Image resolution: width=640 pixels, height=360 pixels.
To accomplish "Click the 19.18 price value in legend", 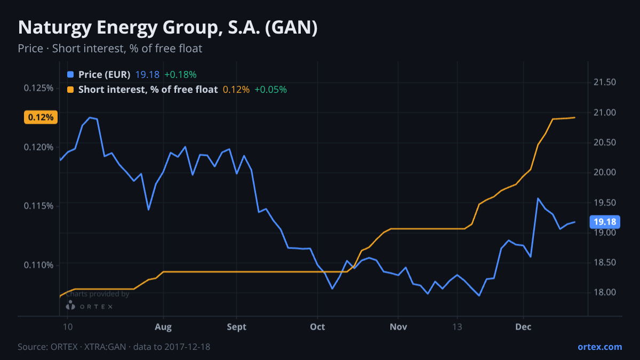I will (147, 75).
